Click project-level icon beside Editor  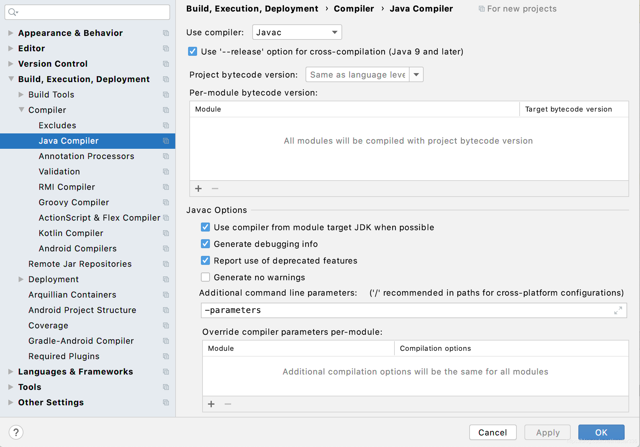pyautogui.click(x=166, y=48)
